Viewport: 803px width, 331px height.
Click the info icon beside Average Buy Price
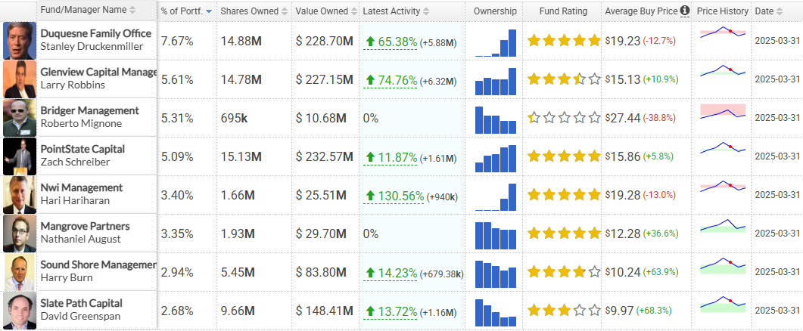[x=685, y=11]
